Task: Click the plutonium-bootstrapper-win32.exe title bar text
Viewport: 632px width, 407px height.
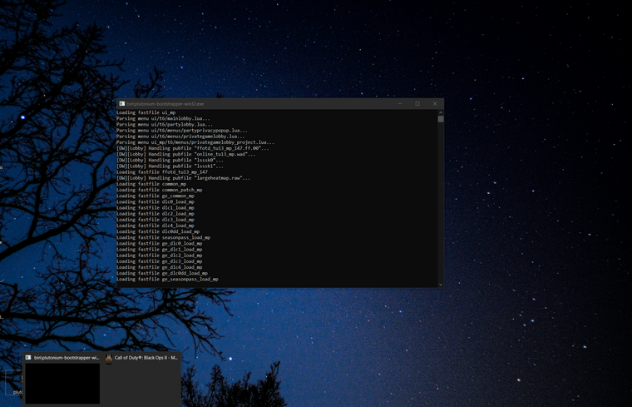Action: click(x=166, y=104)
